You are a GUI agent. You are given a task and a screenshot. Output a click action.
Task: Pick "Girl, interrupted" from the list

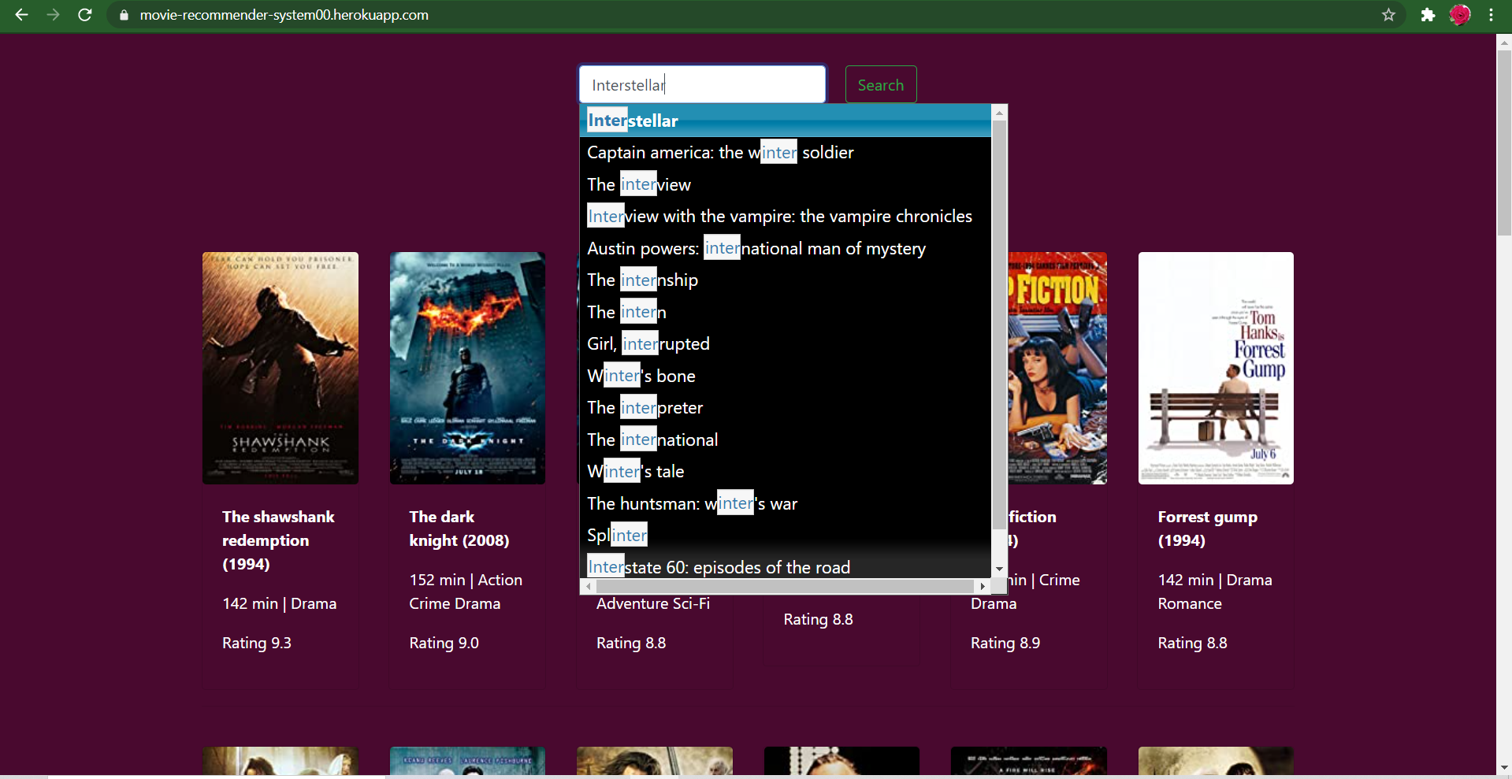coord(648,343)
